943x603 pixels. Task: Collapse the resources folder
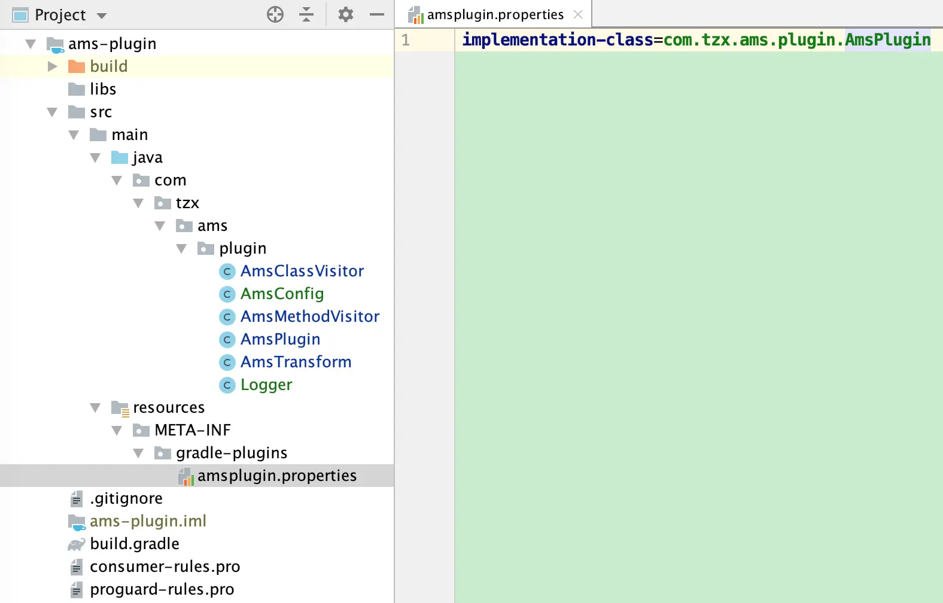click(95, 407)
